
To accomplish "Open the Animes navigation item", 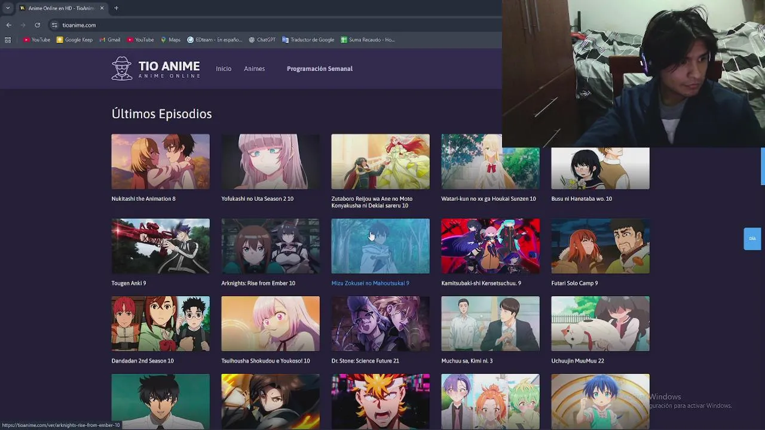I will coord(254,69).
